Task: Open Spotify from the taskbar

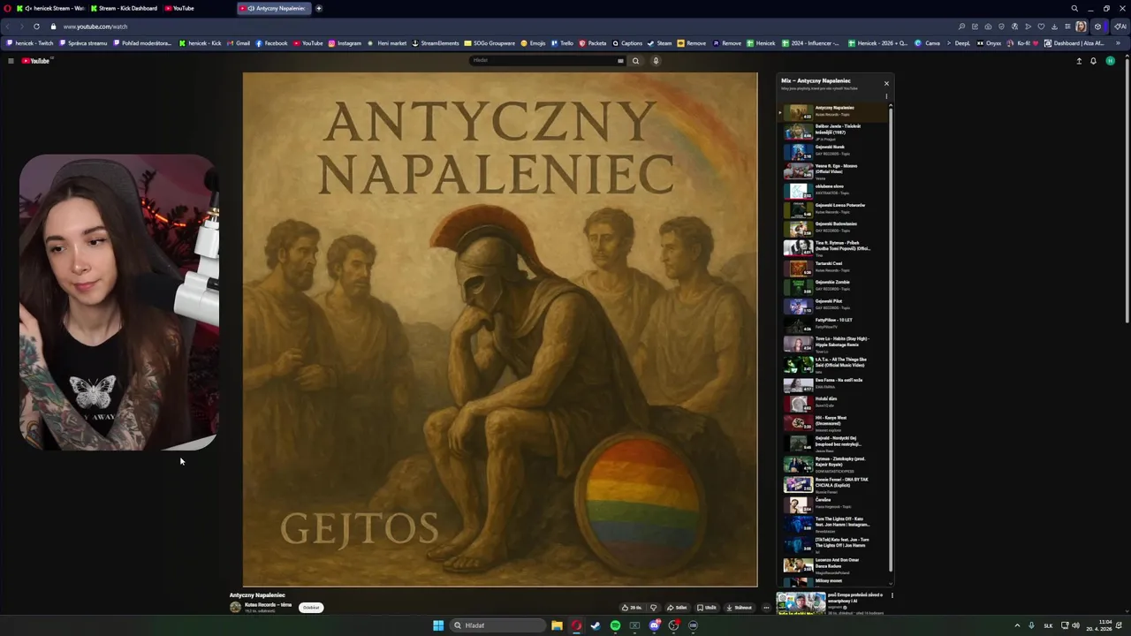Action: pos(615,625)
